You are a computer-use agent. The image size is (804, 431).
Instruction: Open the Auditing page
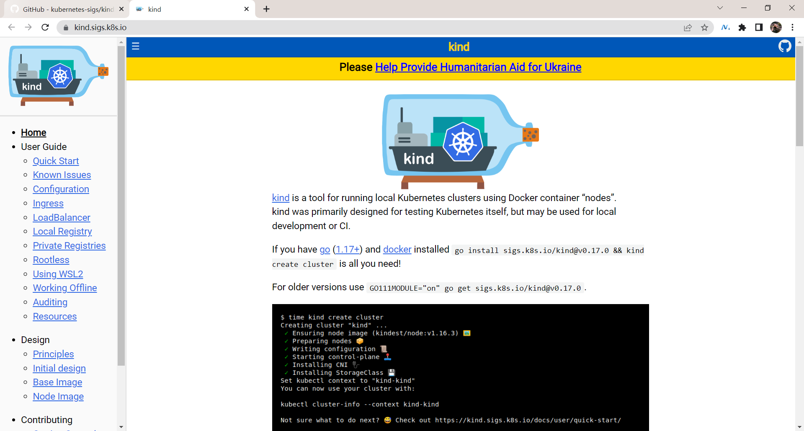pos(50,302)
